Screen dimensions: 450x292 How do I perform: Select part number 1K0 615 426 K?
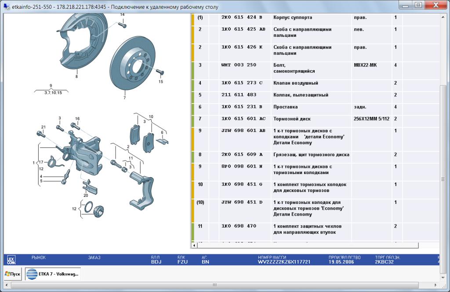pyautogui.click(x=242, y=47)
